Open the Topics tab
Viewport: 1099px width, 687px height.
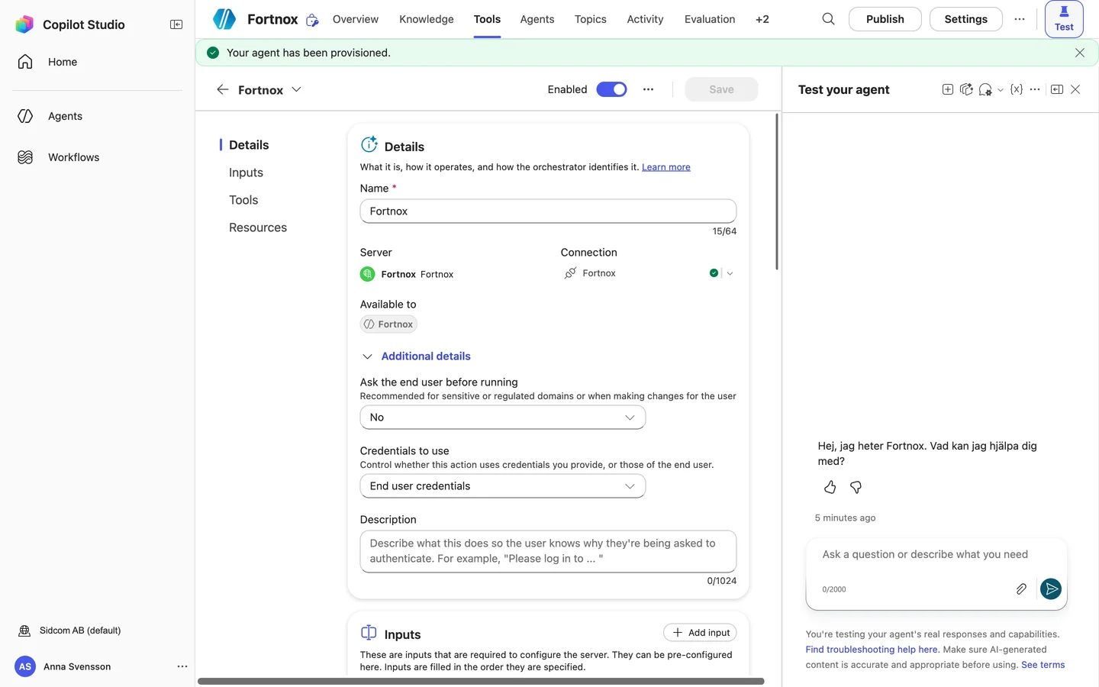point(591,19)
